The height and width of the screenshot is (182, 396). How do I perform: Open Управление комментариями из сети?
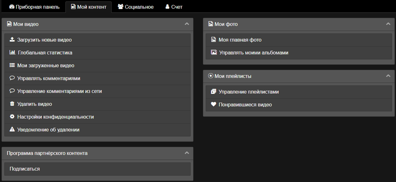pyautogui.click(x=98, y=91)
